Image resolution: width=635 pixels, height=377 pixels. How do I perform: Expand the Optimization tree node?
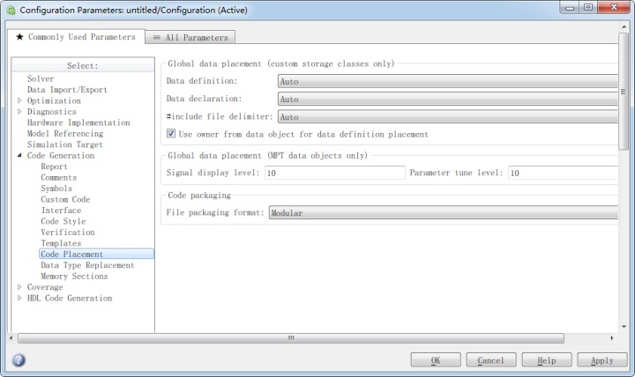[19, 100]
